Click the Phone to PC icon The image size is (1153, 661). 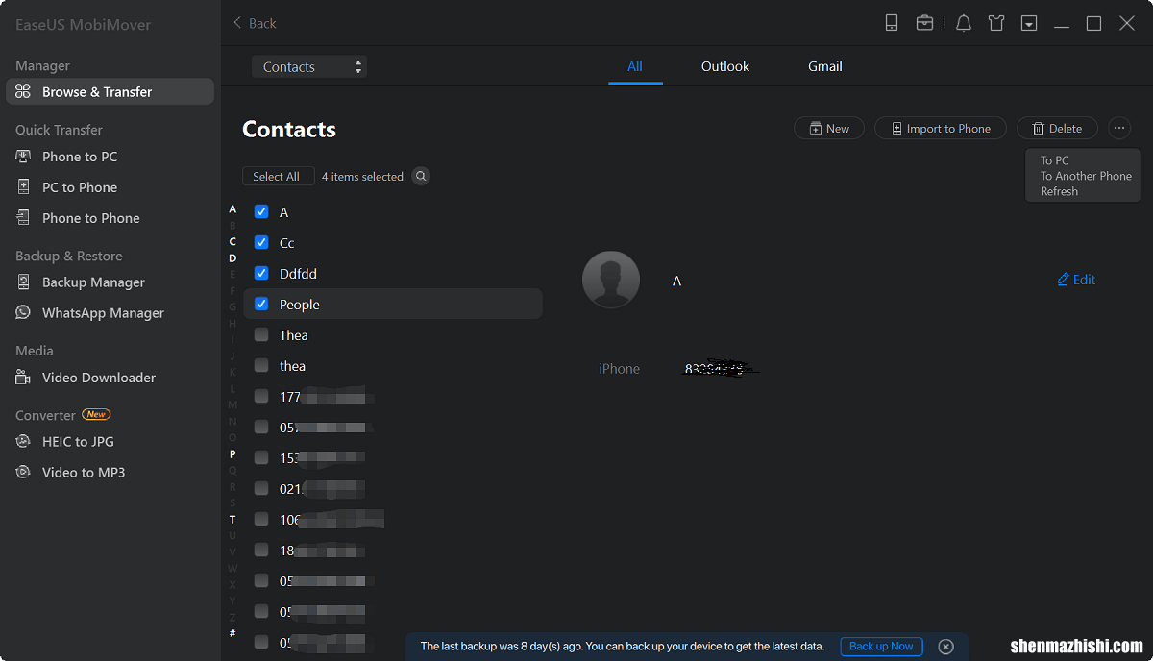point(23,157)
